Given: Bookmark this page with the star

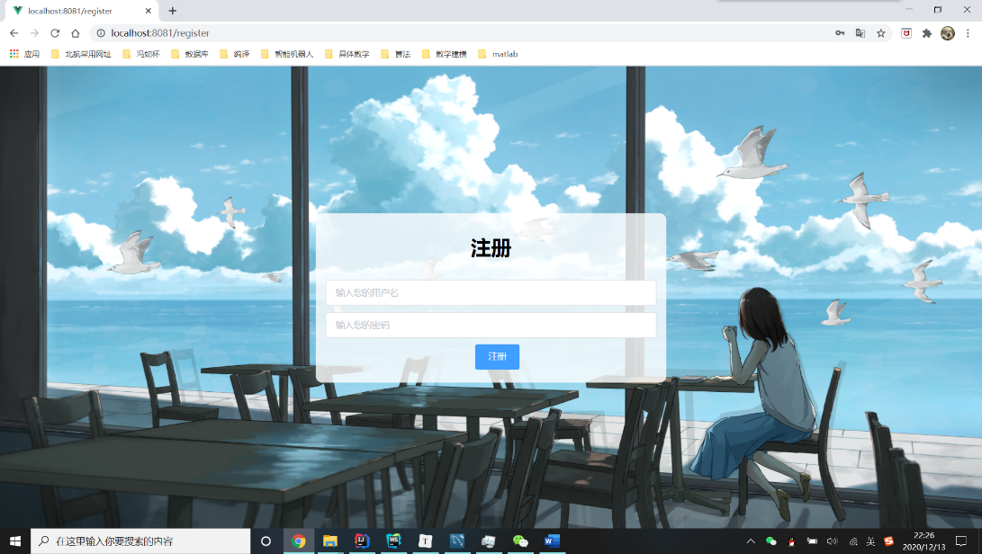Looking at the screenshot, I should click(x=881, y=33).
